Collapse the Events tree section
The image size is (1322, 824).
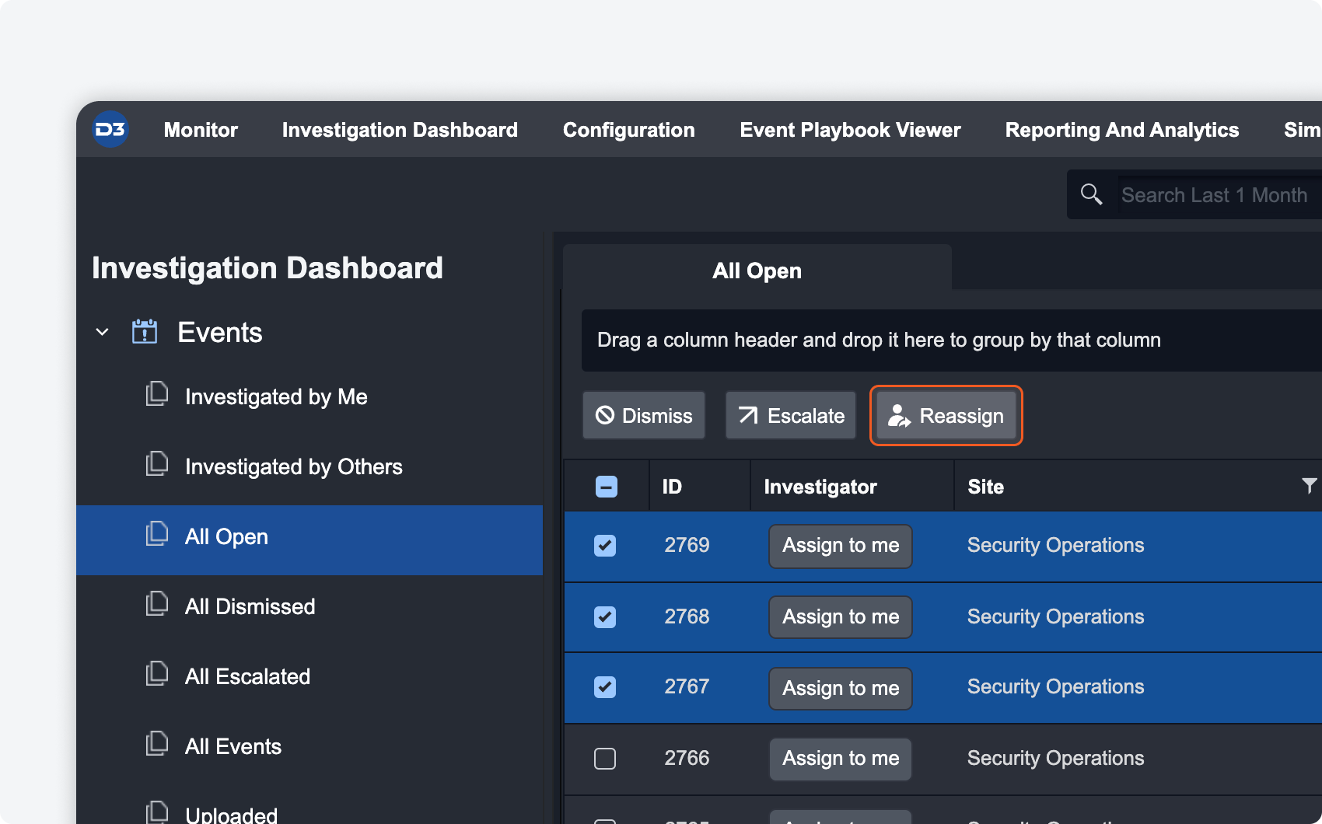[102, 332]
